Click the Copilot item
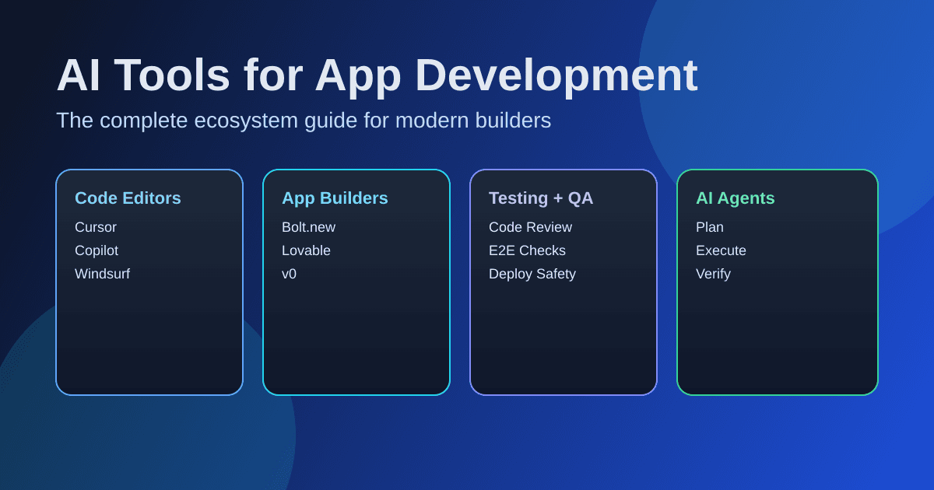934x490 pixels. (96, 250)
